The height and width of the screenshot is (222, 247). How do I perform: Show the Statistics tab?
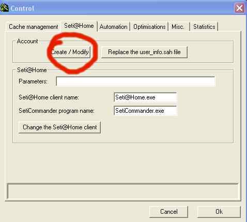[x=204, y=27]
